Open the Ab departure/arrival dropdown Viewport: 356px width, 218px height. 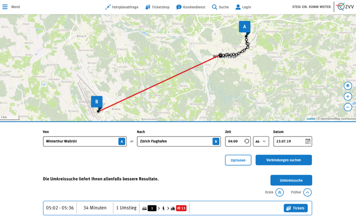tap(261, 141)
